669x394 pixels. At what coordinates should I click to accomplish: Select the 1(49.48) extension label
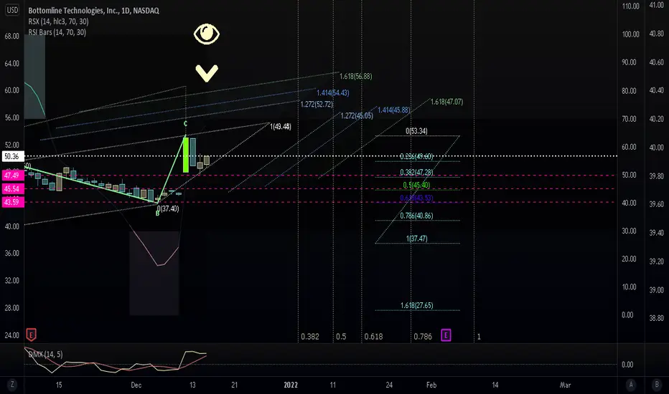(281, 127)
